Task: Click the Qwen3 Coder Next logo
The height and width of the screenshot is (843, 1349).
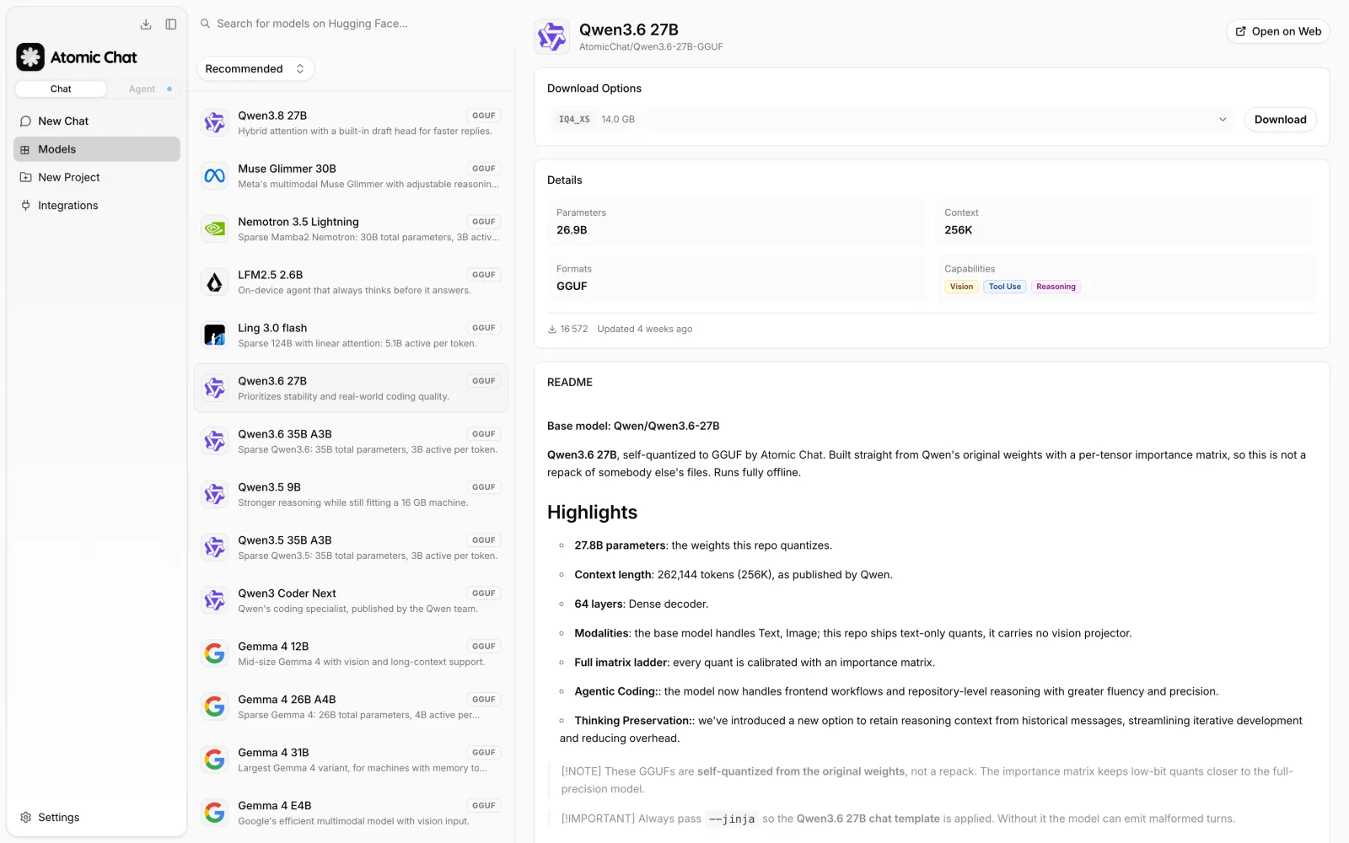Action: [x=215, y=601]
